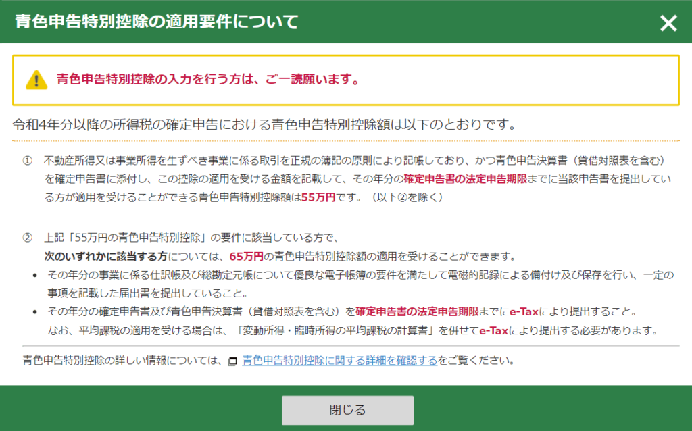Click the bold text 次のいずれかに該当する方
The height and width of the screenshot is (431, 692).
click(x=106, y=257)
